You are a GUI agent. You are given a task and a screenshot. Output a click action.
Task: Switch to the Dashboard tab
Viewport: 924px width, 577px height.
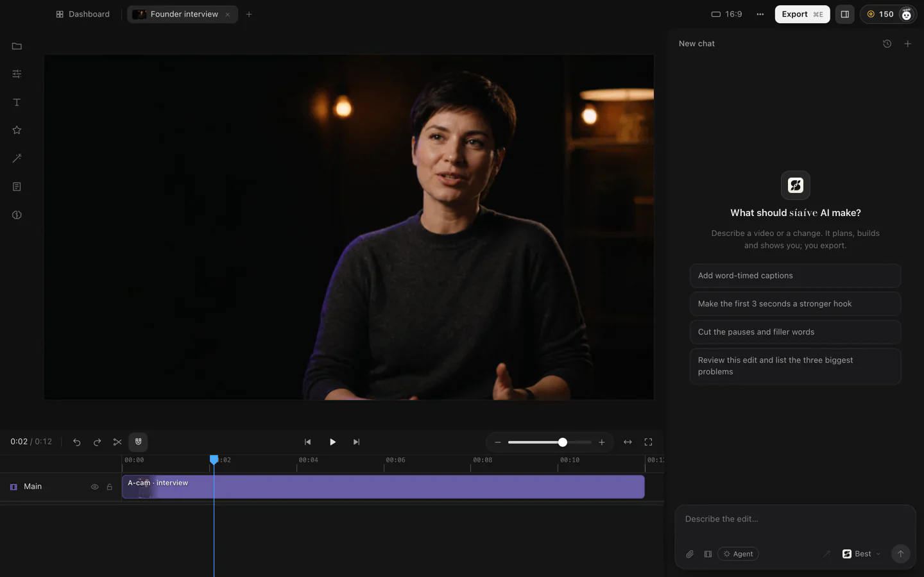tap(83, 14)
